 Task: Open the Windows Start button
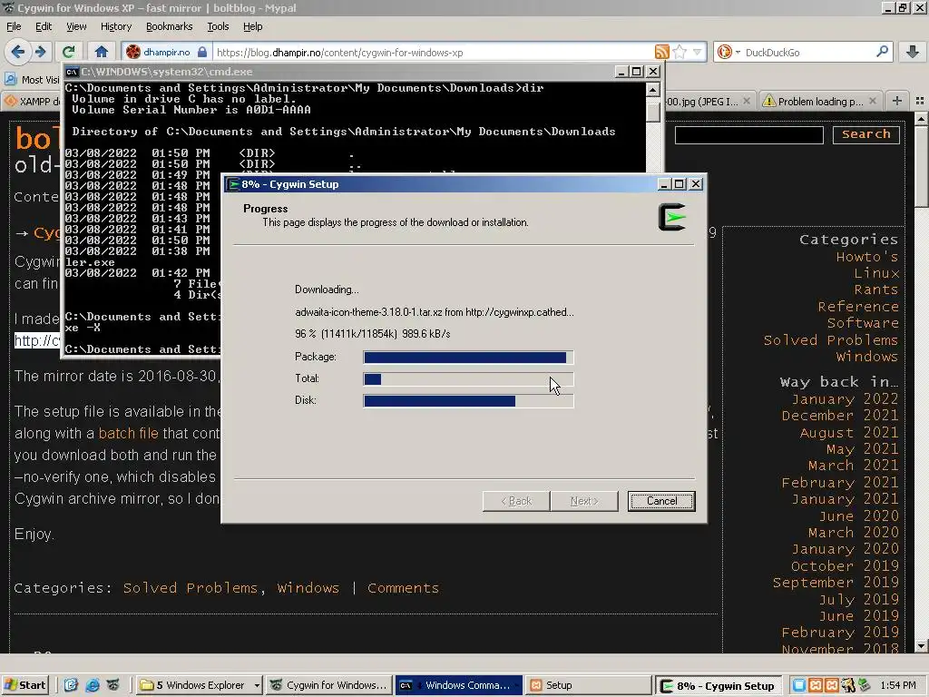[24, 685]
